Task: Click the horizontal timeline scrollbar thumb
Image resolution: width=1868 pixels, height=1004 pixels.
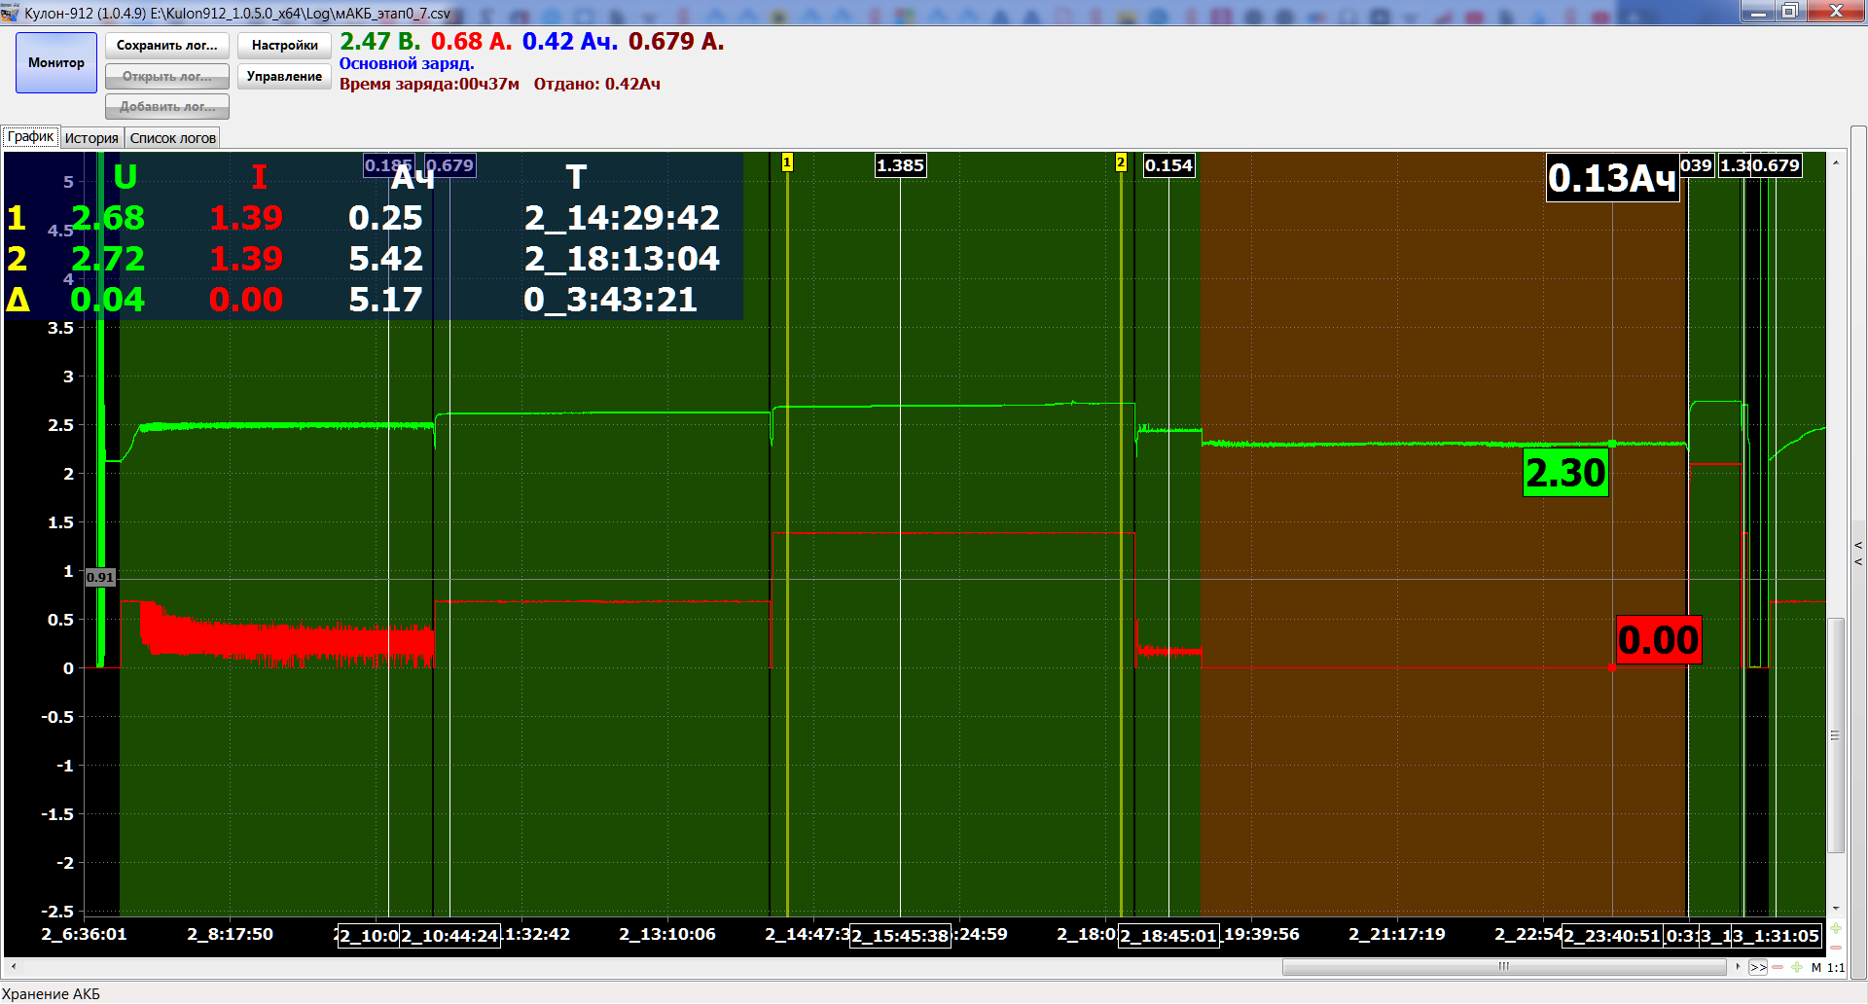Action: (x=1503, y=967)
